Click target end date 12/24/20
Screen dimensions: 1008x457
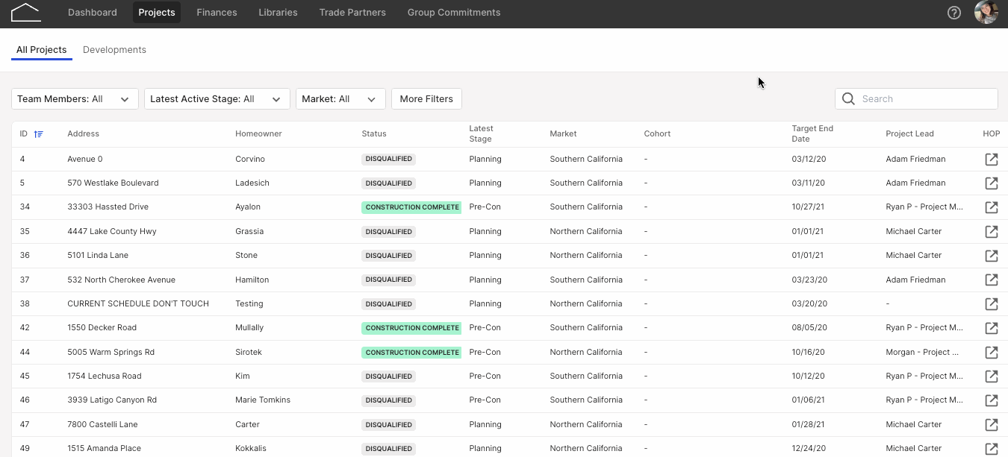point(808,449)
